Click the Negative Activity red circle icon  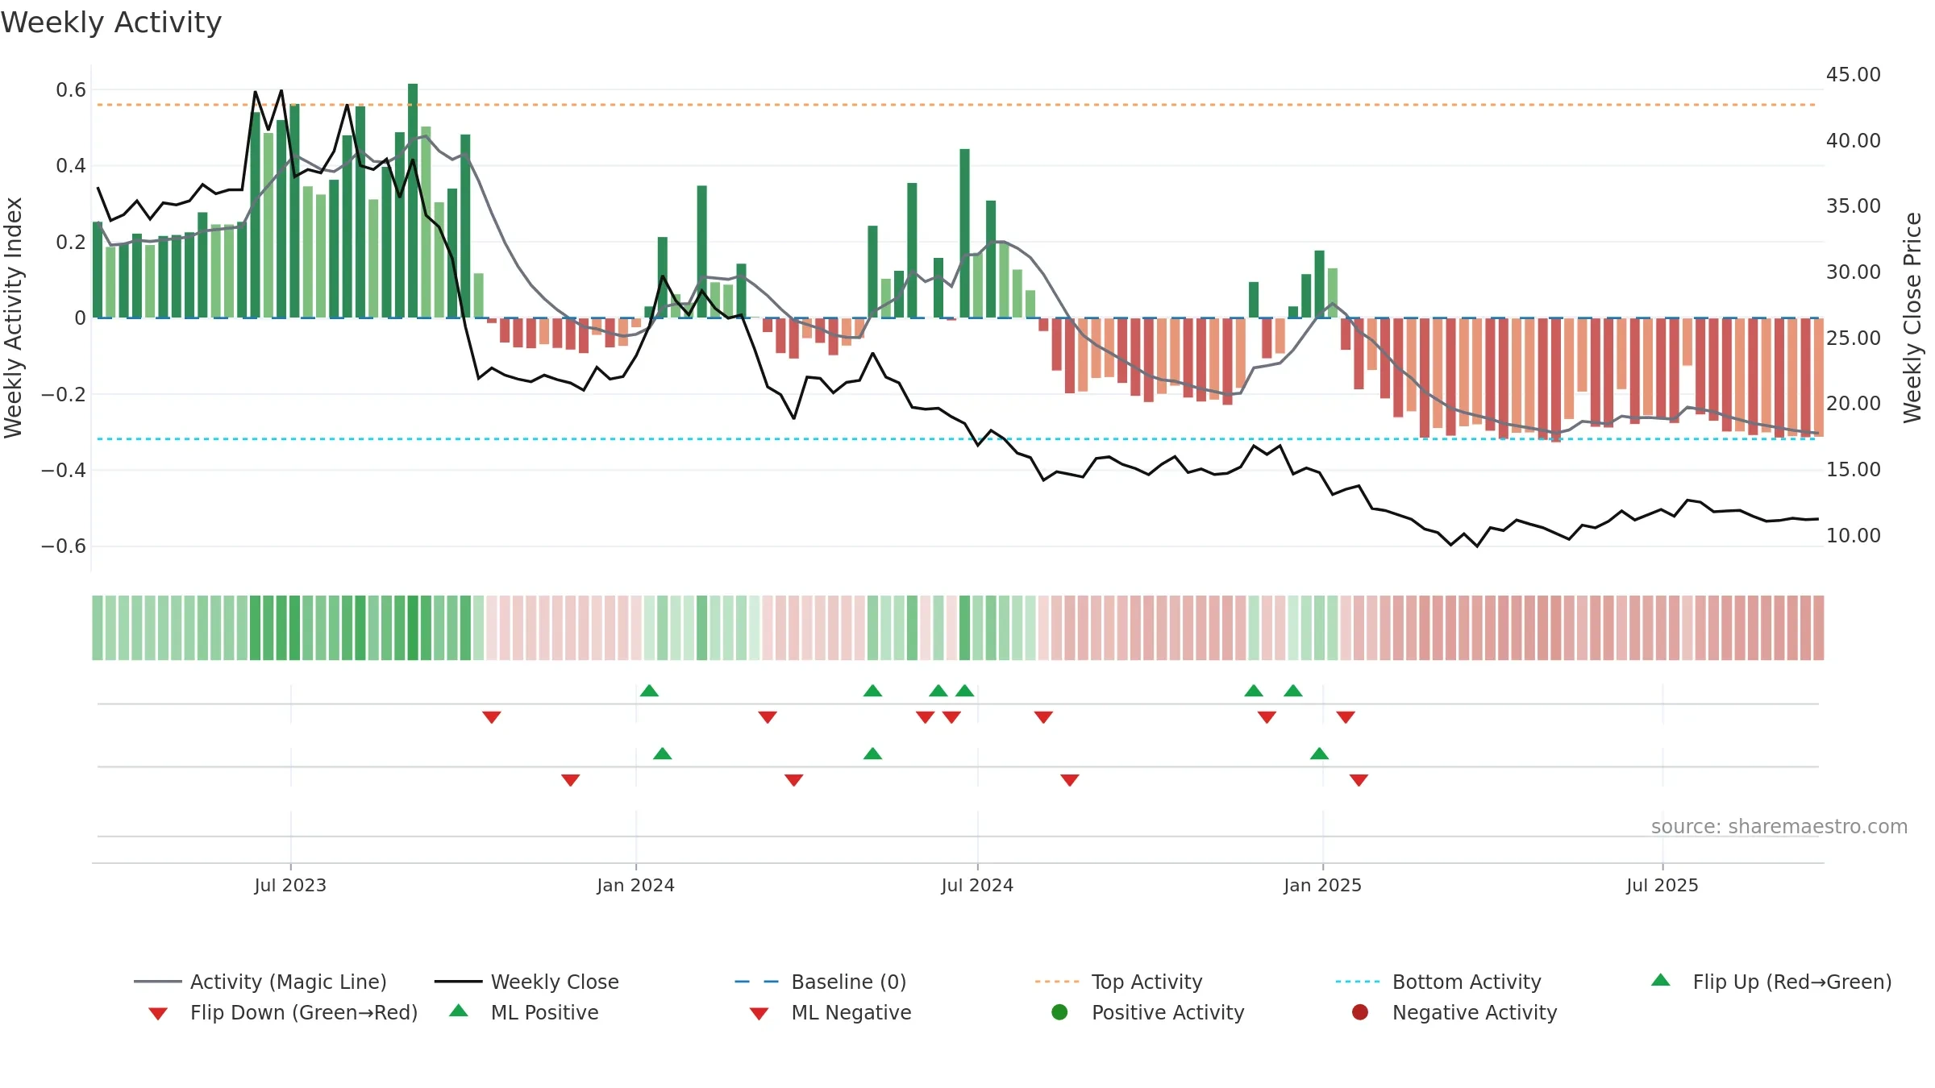(1360, 1012)
